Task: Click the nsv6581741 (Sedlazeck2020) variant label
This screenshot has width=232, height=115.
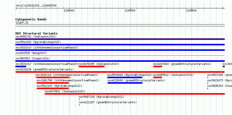Action: click(36, 37)
